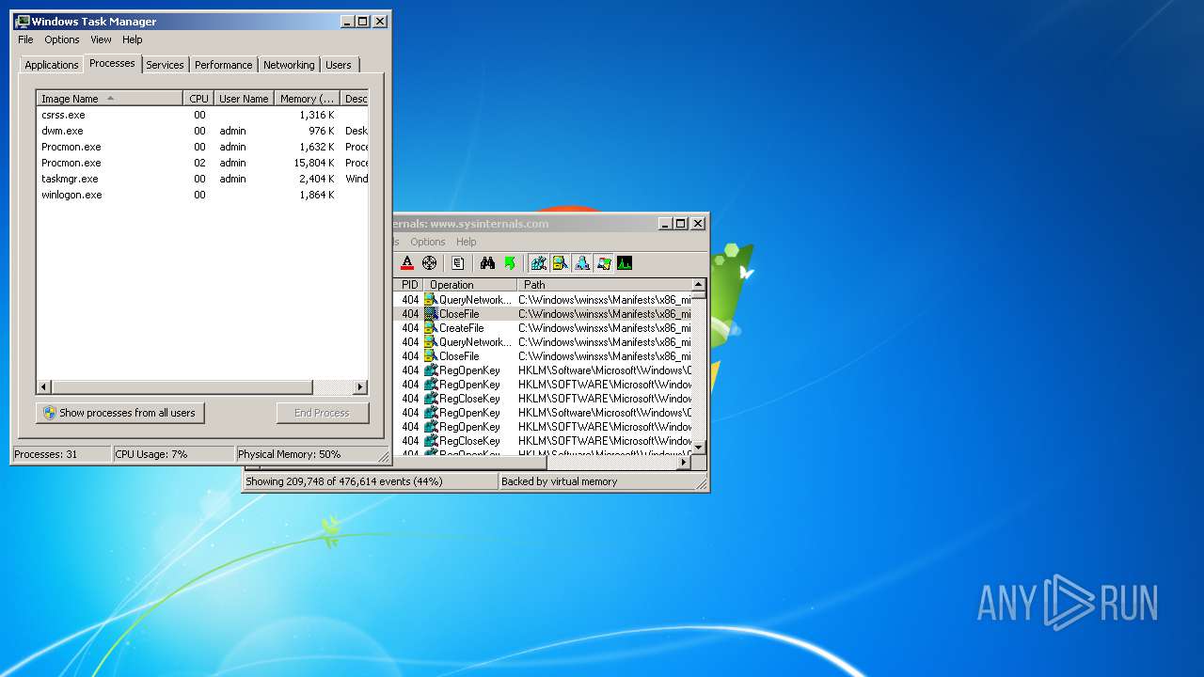
Task: Sort processes by the CPU column
Action: click(198, 99)
